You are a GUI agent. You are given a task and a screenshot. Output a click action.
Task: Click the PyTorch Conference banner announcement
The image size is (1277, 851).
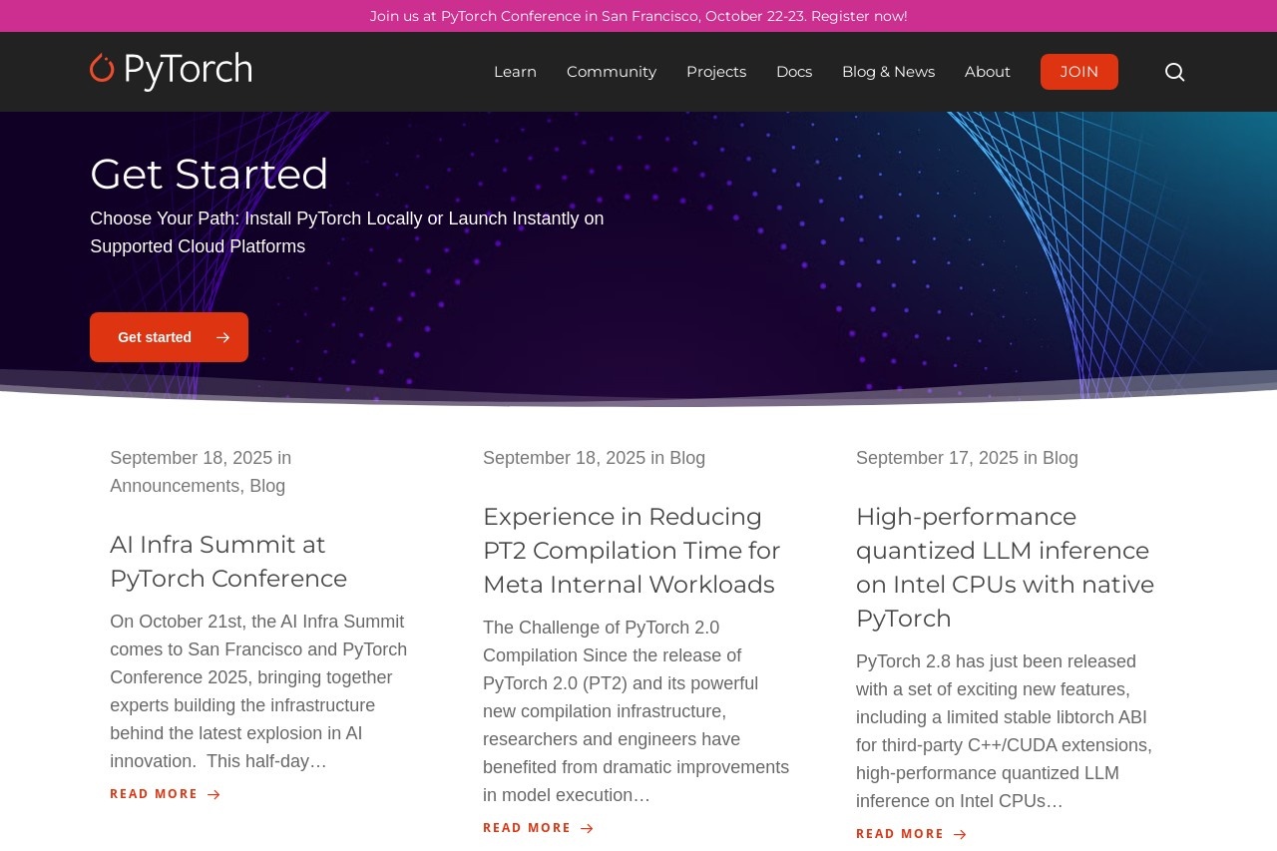(x=638, y=16)
